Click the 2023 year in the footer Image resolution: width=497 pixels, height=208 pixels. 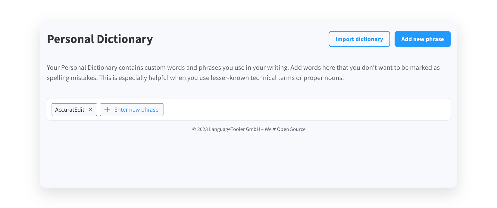202,129
